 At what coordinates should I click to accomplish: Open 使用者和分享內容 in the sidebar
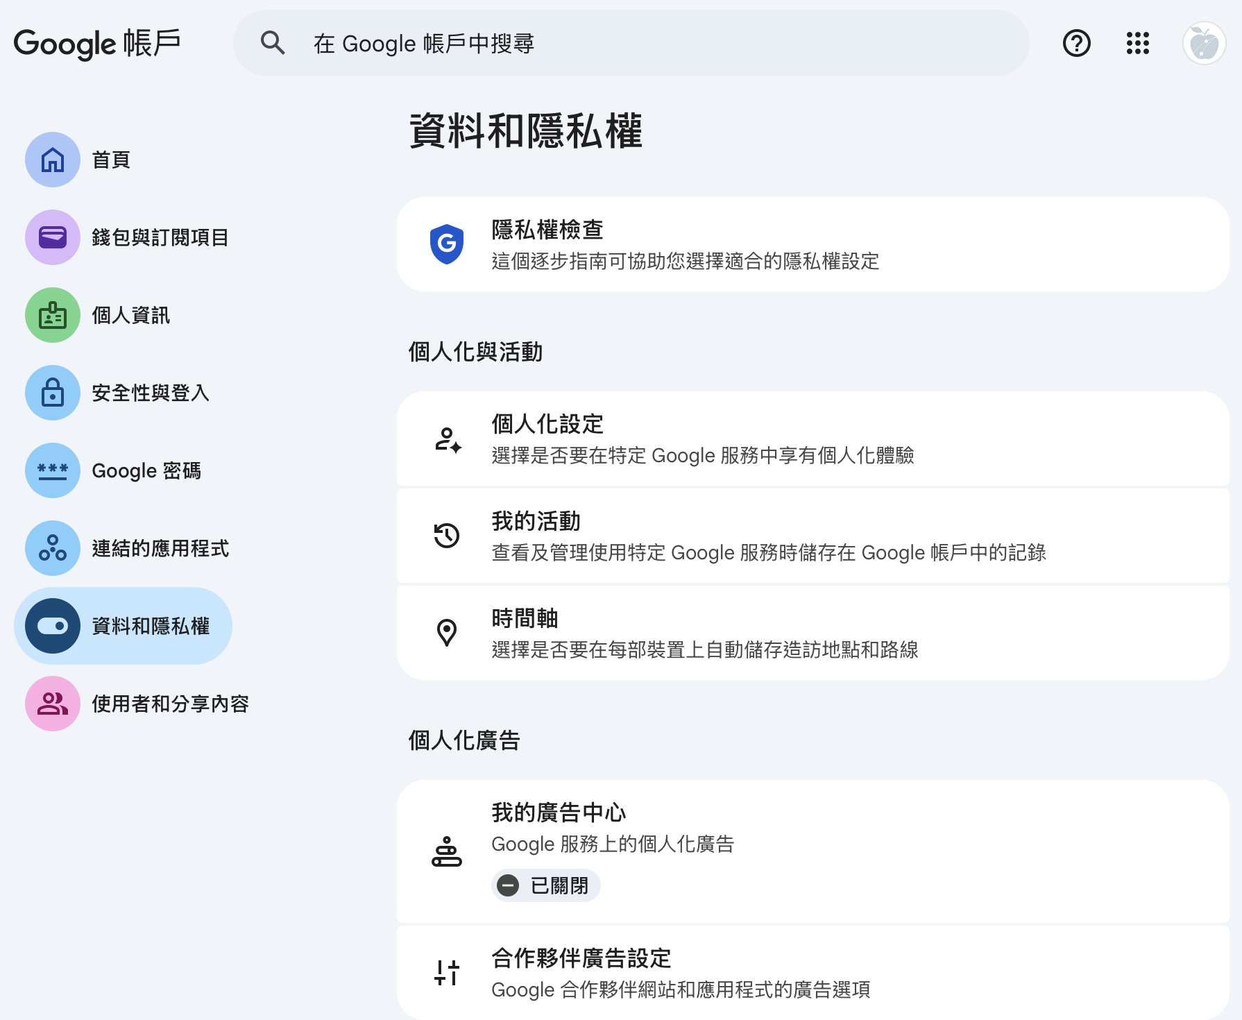pyautogui.click(x=171, y=704)
